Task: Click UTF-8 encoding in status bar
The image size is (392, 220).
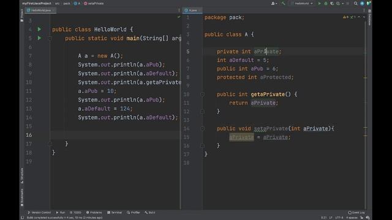Action: pyautogui.click(x=339, y=218)
